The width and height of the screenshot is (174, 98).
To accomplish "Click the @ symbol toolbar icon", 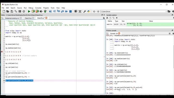I will [x=24, y=11].
